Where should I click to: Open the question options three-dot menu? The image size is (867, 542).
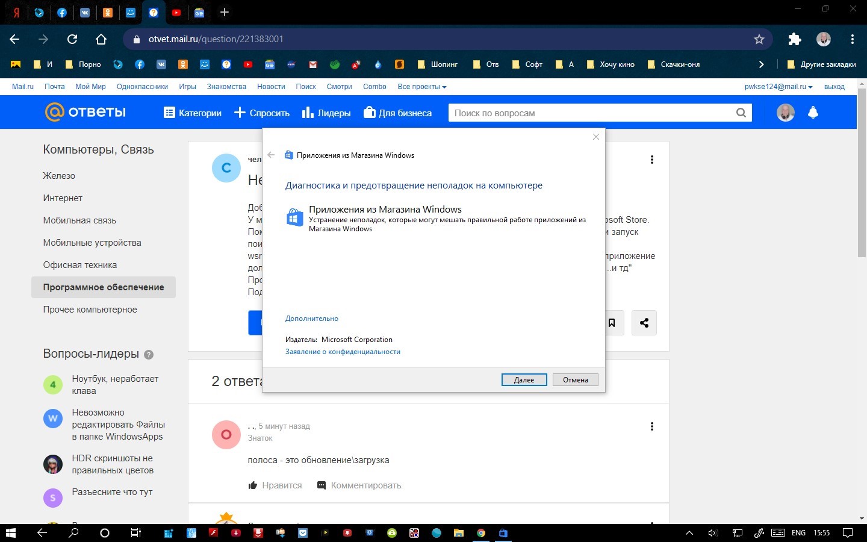(x=652, y=160)
